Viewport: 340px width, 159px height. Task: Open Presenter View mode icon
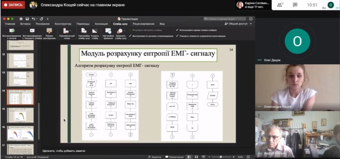49,31
